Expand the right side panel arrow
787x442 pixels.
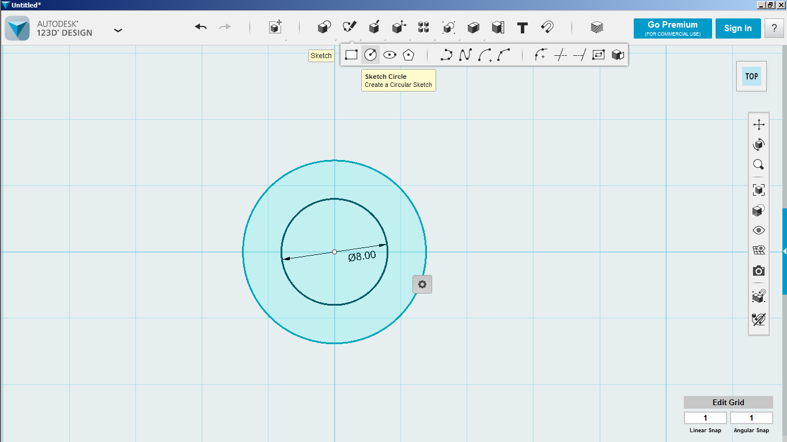785,252
